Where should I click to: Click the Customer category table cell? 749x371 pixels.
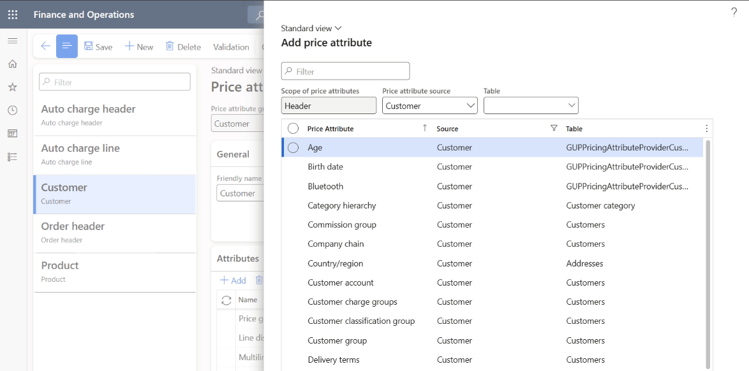pyautogui.click(x=600, y=205)
